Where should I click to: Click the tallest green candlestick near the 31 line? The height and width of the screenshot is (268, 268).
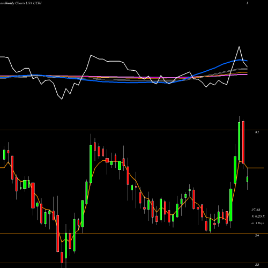(239, 142)
